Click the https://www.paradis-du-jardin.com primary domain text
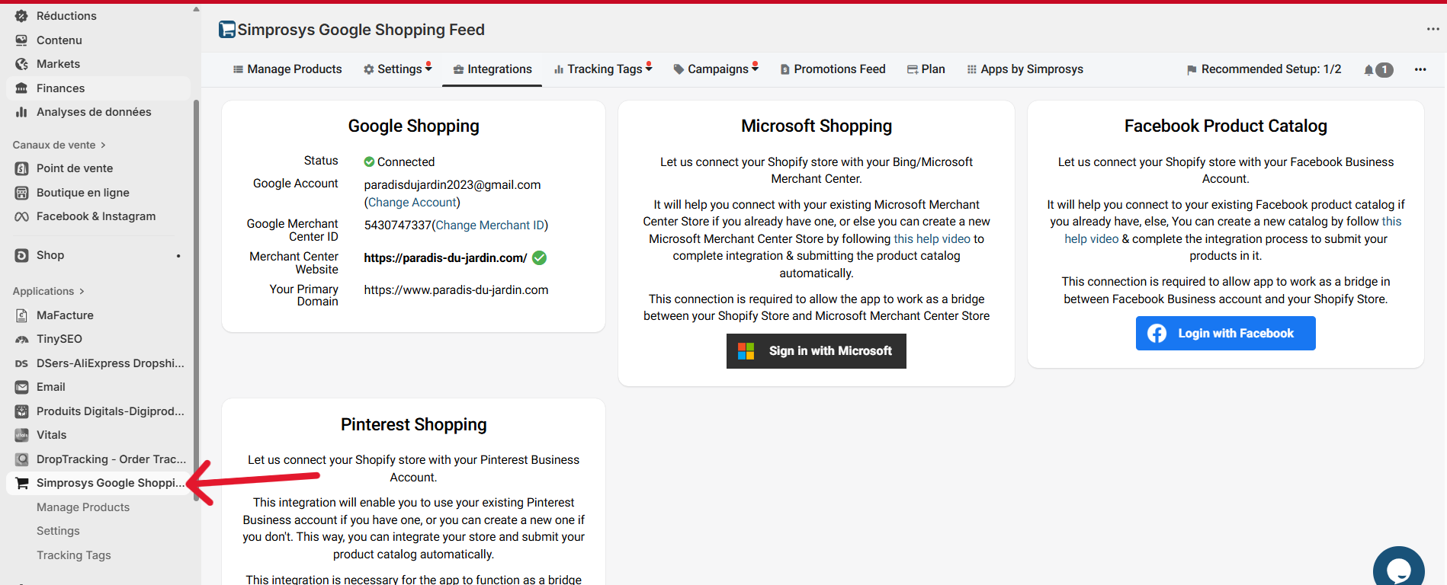The image size is (1447, 585). click(x=456, y=290)
